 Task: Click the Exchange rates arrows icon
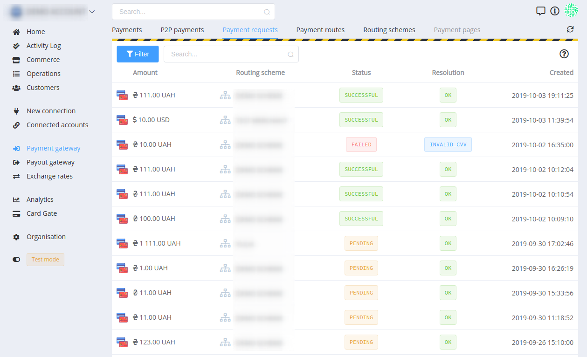[16, 176]
